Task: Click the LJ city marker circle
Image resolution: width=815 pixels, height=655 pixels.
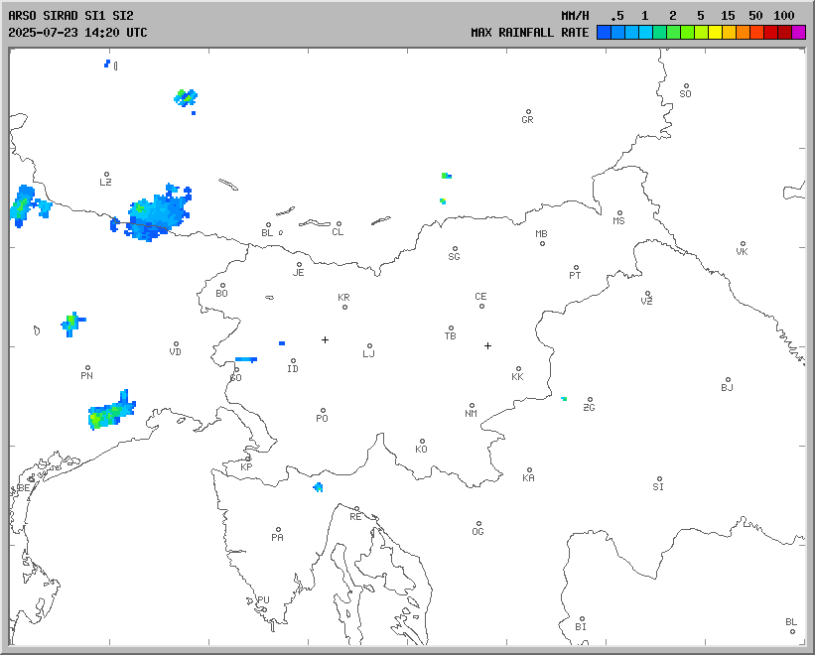Action: (369, 346)
